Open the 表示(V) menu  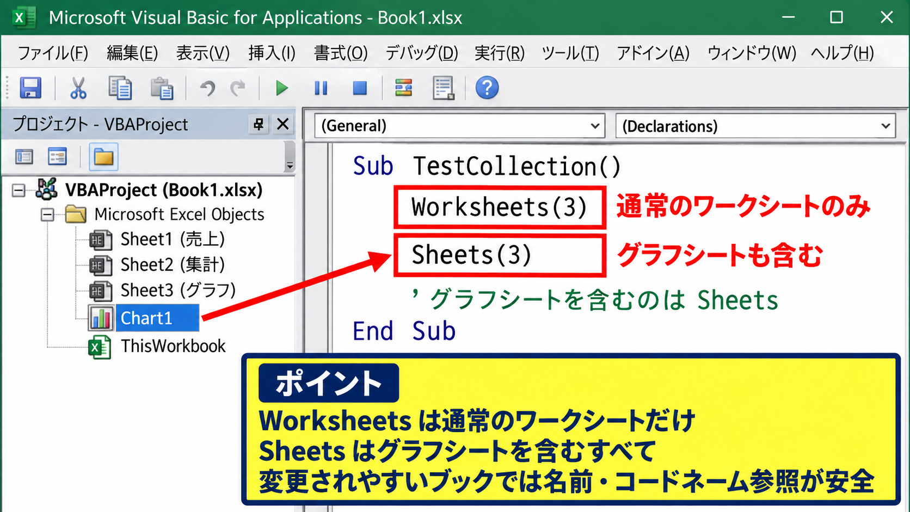[203, 53]
